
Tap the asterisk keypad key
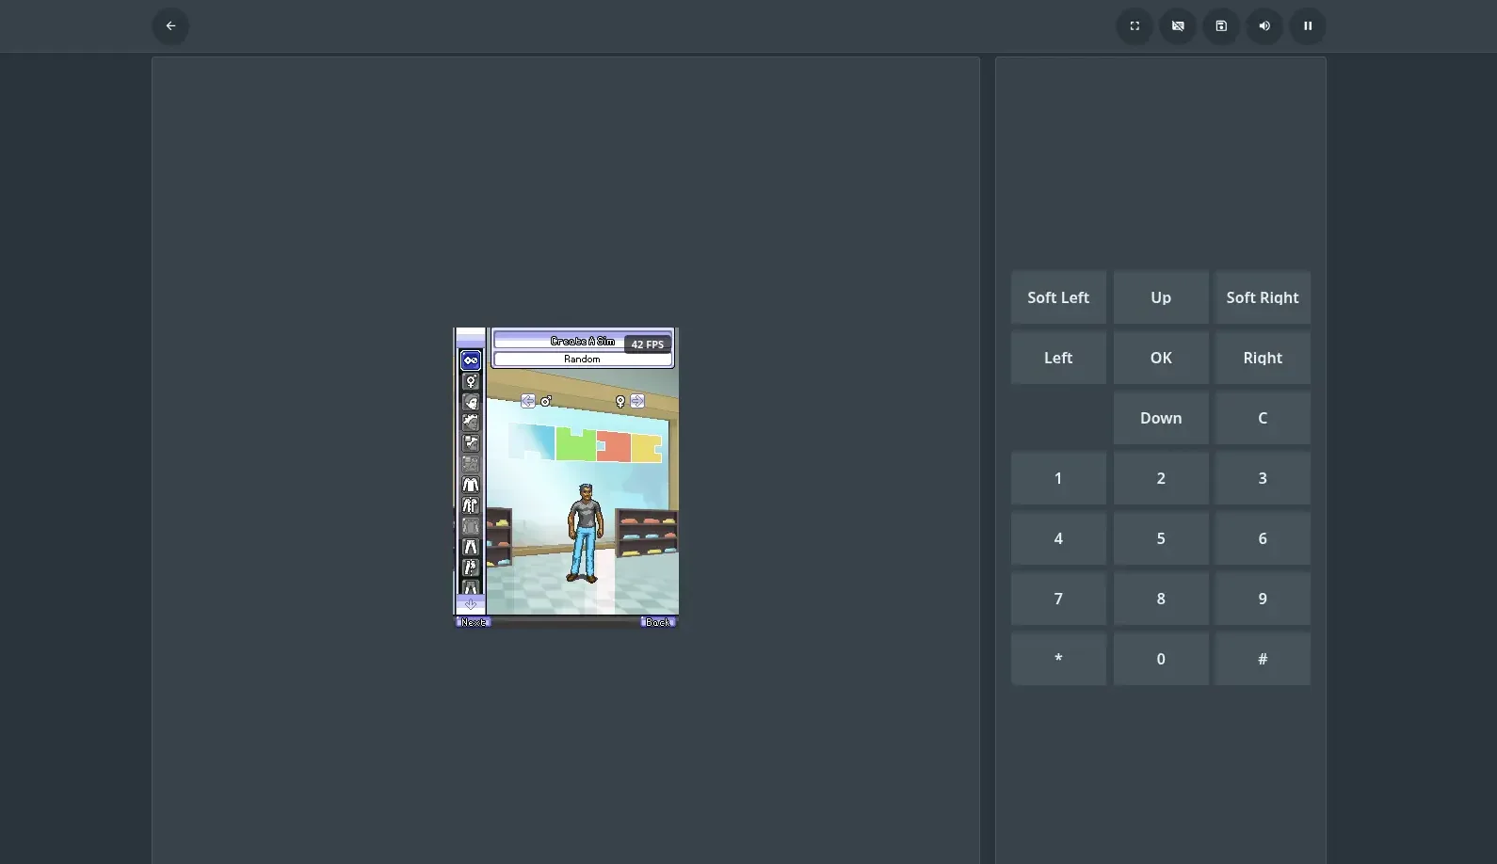1058,659
